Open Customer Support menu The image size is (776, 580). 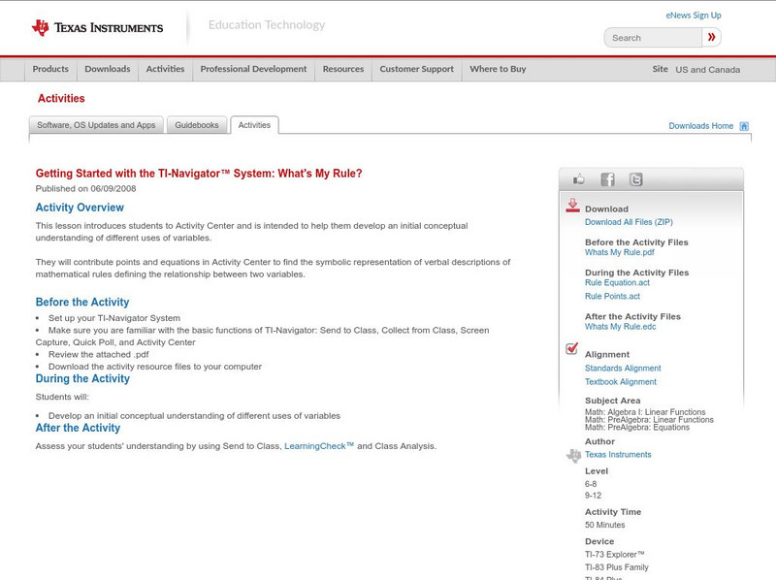point(417,69)
